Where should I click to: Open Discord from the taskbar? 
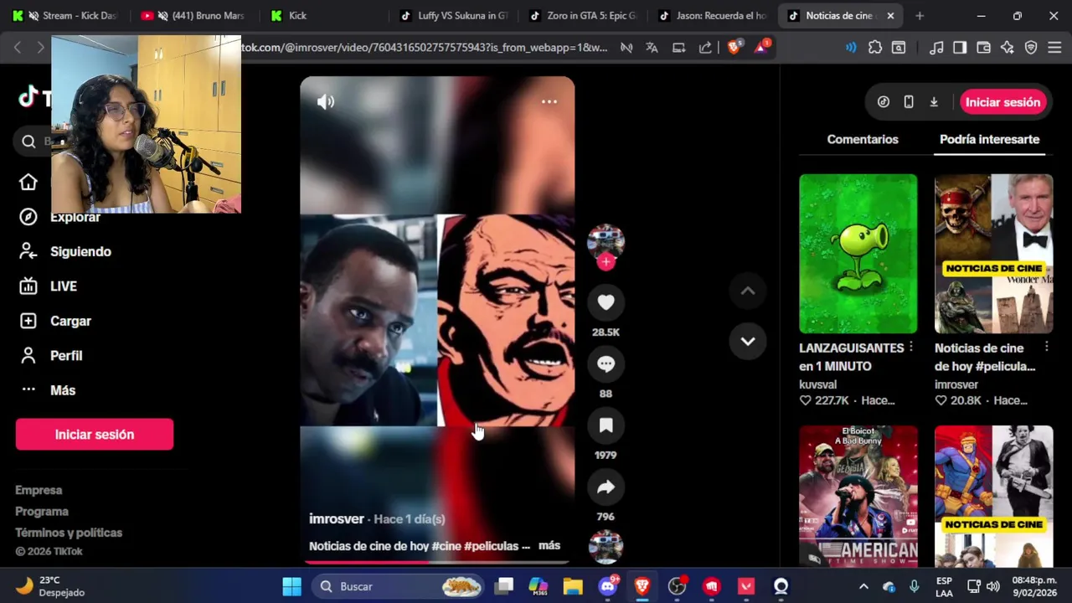pos(608,586)
